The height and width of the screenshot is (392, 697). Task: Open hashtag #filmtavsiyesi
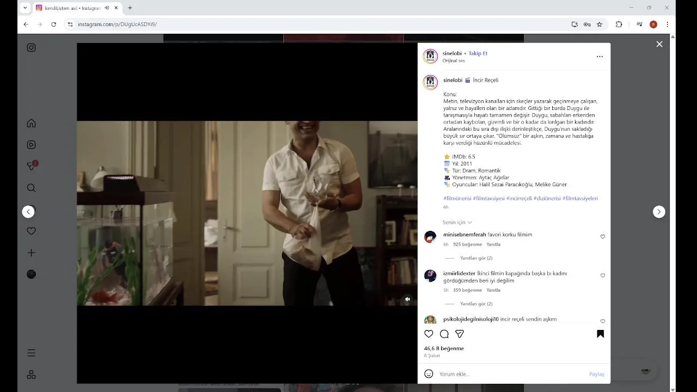488,198
